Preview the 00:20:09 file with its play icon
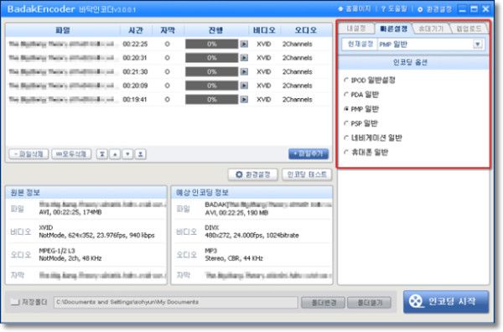The width and height of the screenshot is (503, 332). click(244, 86)
